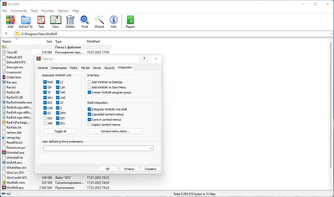The height and width of the screenshot is (197, 334).
Task: Switch to the General tab
Action: [43, 68]
